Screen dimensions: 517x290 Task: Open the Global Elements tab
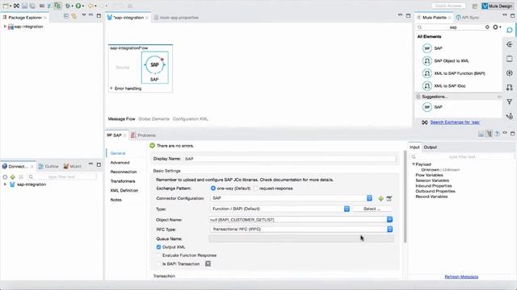[x=154, y=119]
